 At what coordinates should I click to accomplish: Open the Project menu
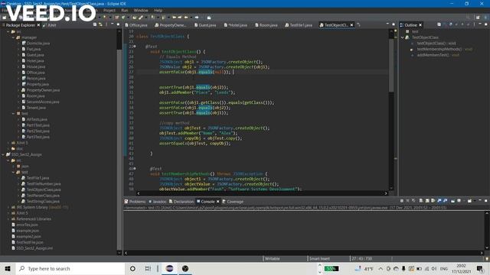click(109, 10)
